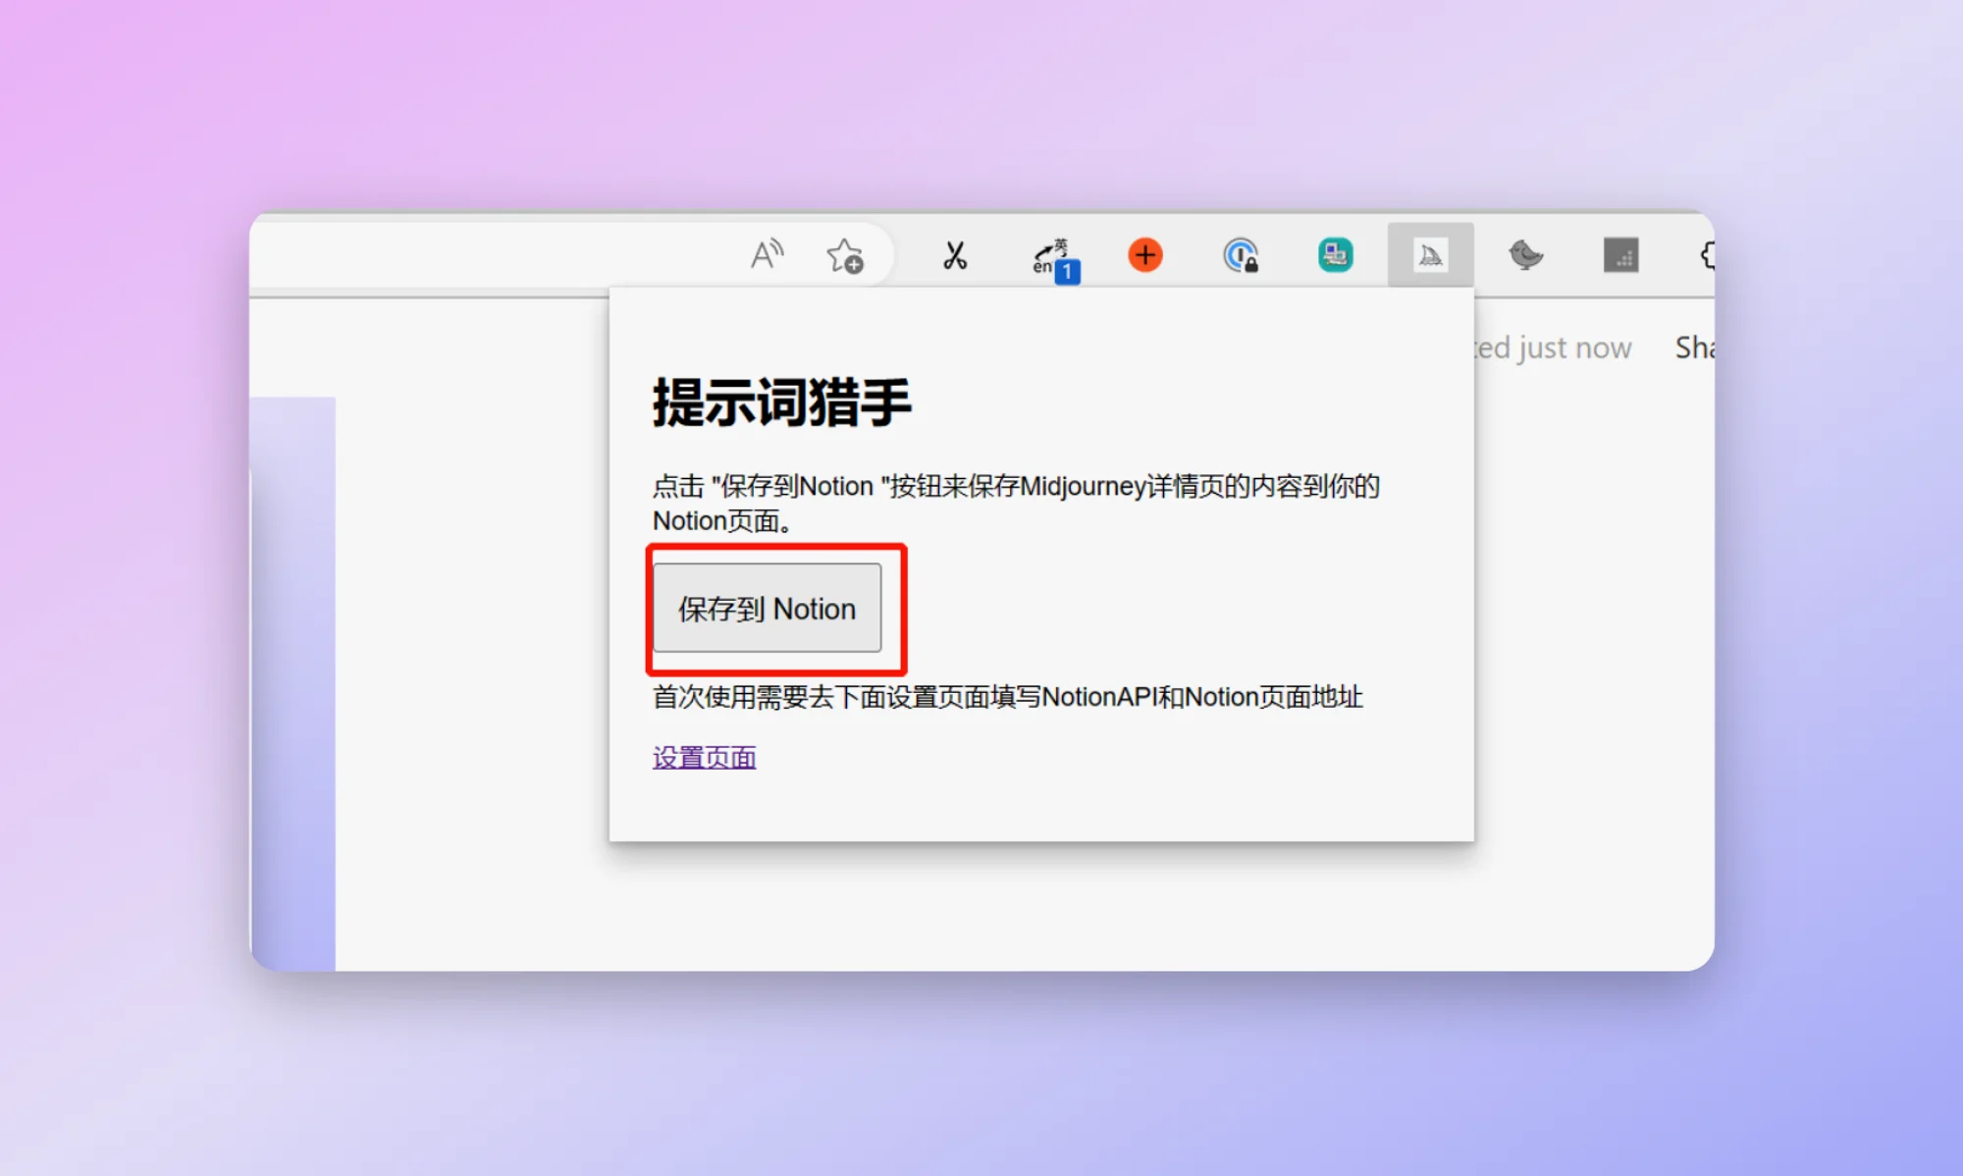Image resolution: width=1963 pixels, height=1176 pixels.
Task: Click the teal green extension icon
Action: [x=1335, y=255]
